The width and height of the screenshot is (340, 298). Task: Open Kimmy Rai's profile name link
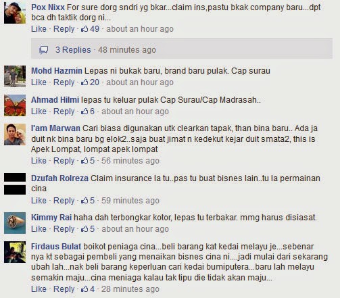pyautogui.click(x=51, y=218)
